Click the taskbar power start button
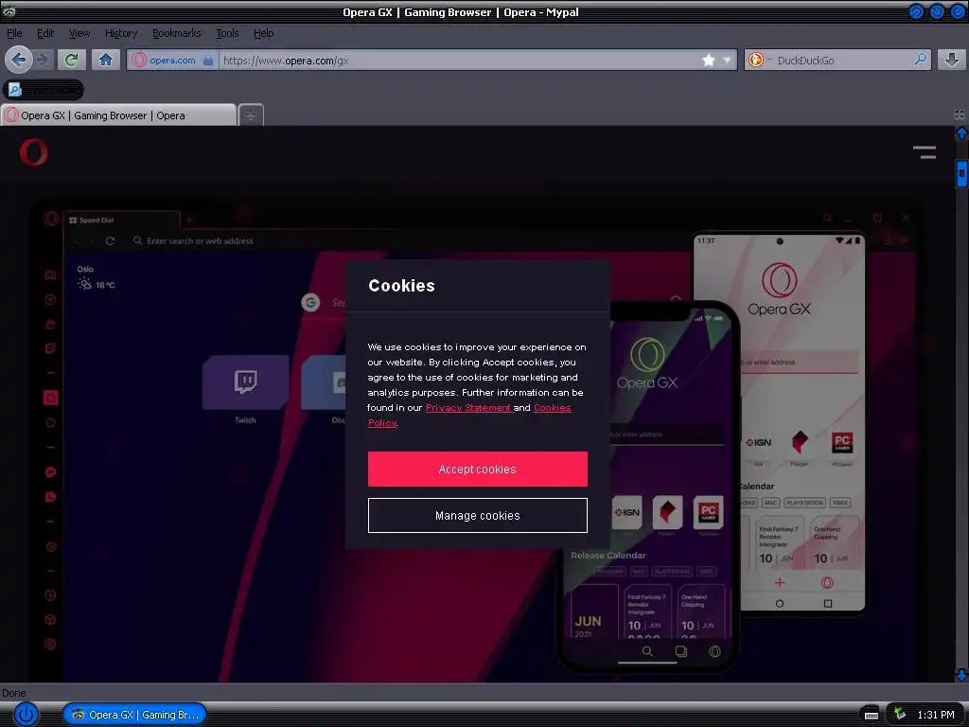This screenshot has height=727, width=969. click(26, 714)
